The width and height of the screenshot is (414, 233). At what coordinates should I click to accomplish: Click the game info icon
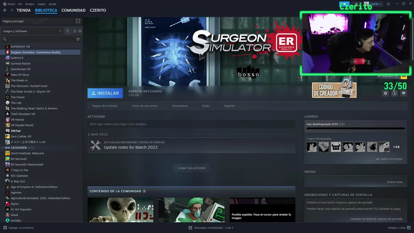[394, 93]
